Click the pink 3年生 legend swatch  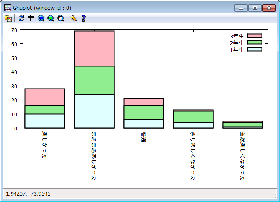tap(255, 36)
